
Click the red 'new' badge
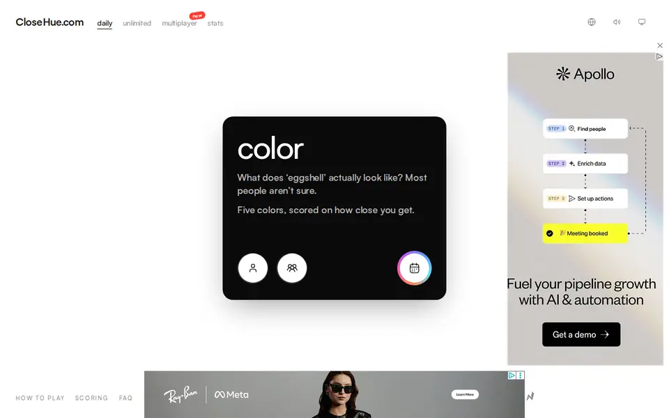click(197, 16)
